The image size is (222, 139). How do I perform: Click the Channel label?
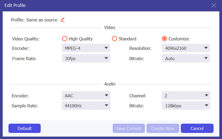[x=138, y=96]
